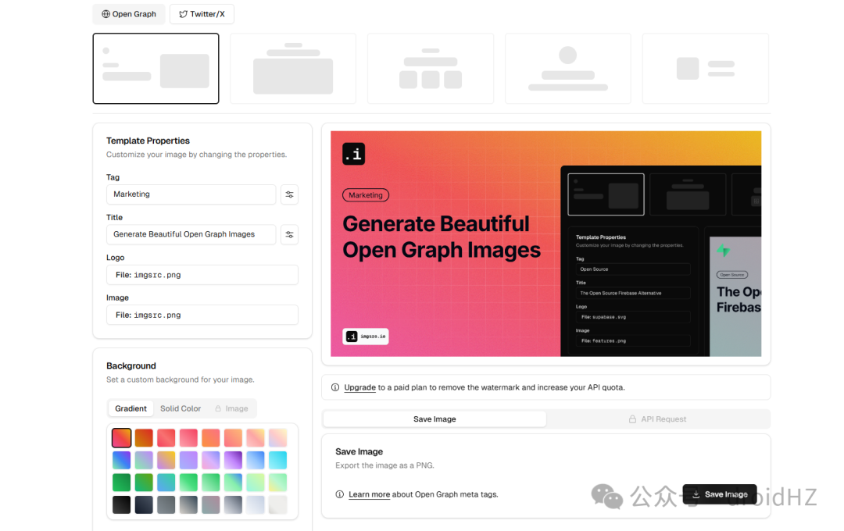
Task: Pick the cyan gradient swatch
Action: coord(277,460)
